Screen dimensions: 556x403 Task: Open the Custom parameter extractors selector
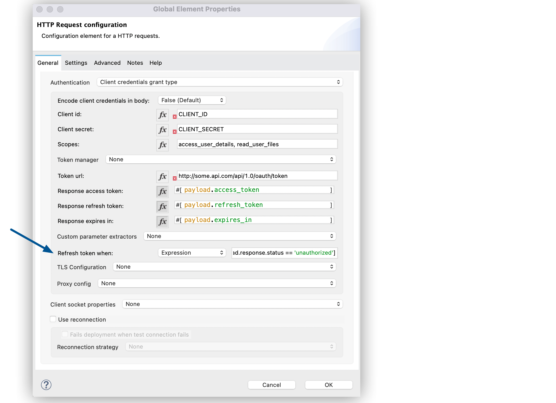point(239,236)
